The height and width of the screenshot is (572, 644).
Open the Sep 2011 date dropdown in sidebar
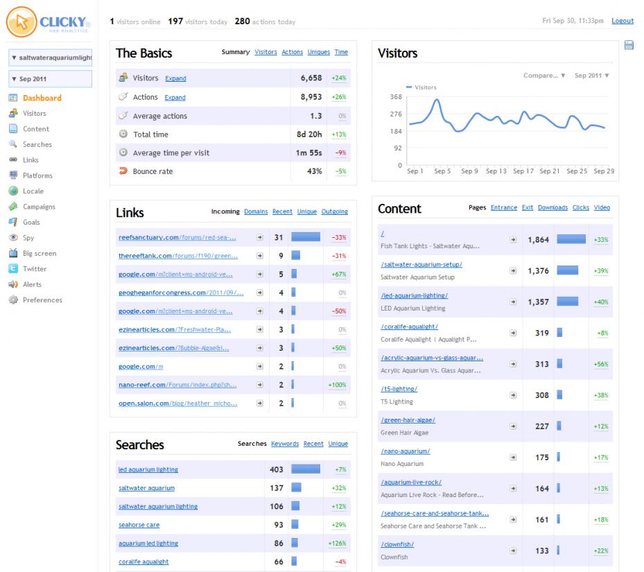click(51, 79)
